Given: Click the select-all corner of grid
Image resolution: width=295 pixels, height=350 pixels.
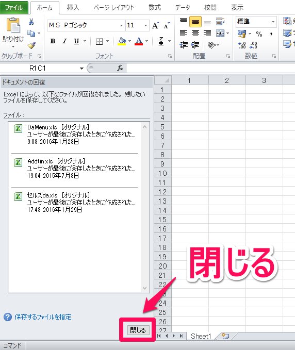Looking at the screenshot, I should point(163,80).
